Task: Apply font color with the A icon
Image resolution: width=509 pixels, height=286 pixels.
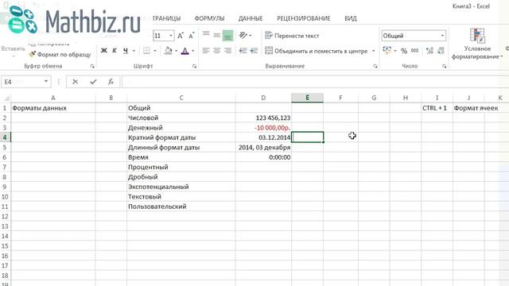Action: click(x=185, y=51)
